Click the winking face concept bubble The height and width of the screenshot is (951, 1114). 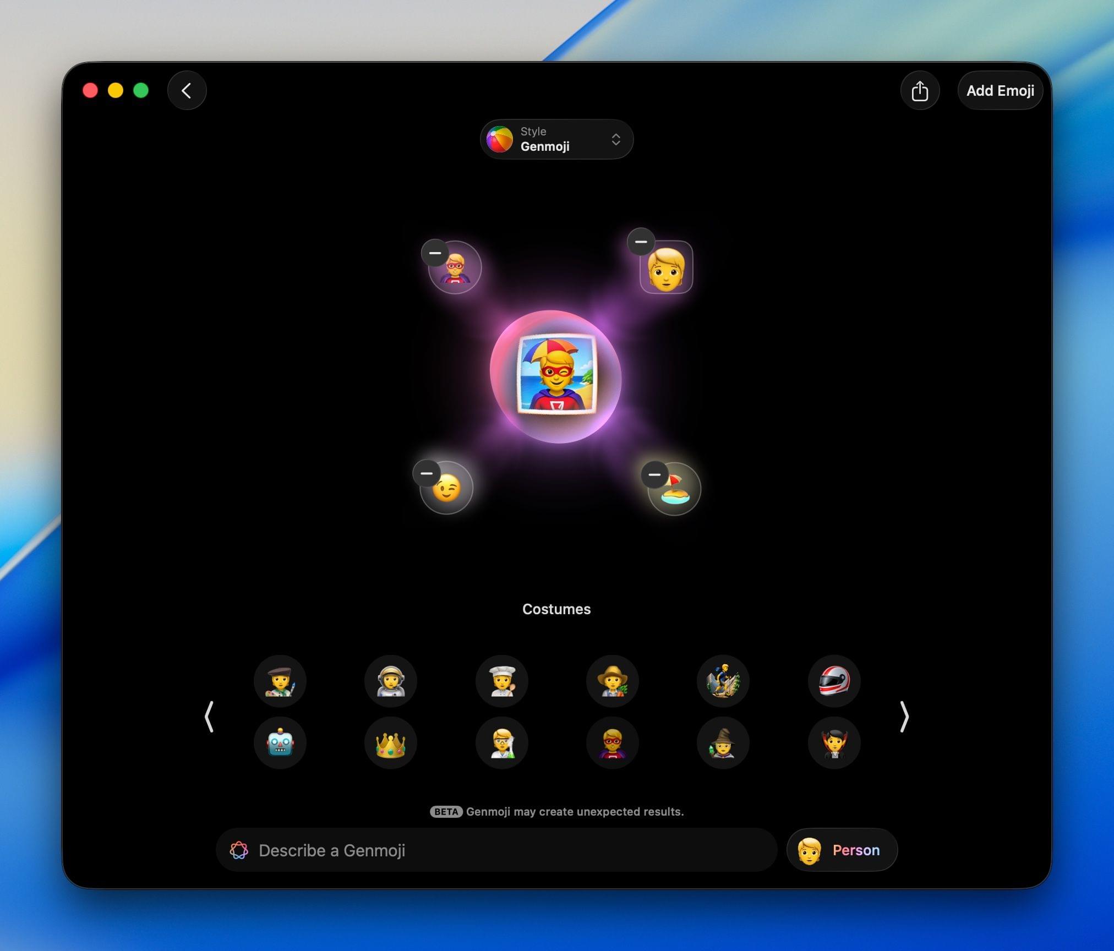pos(447,489)
